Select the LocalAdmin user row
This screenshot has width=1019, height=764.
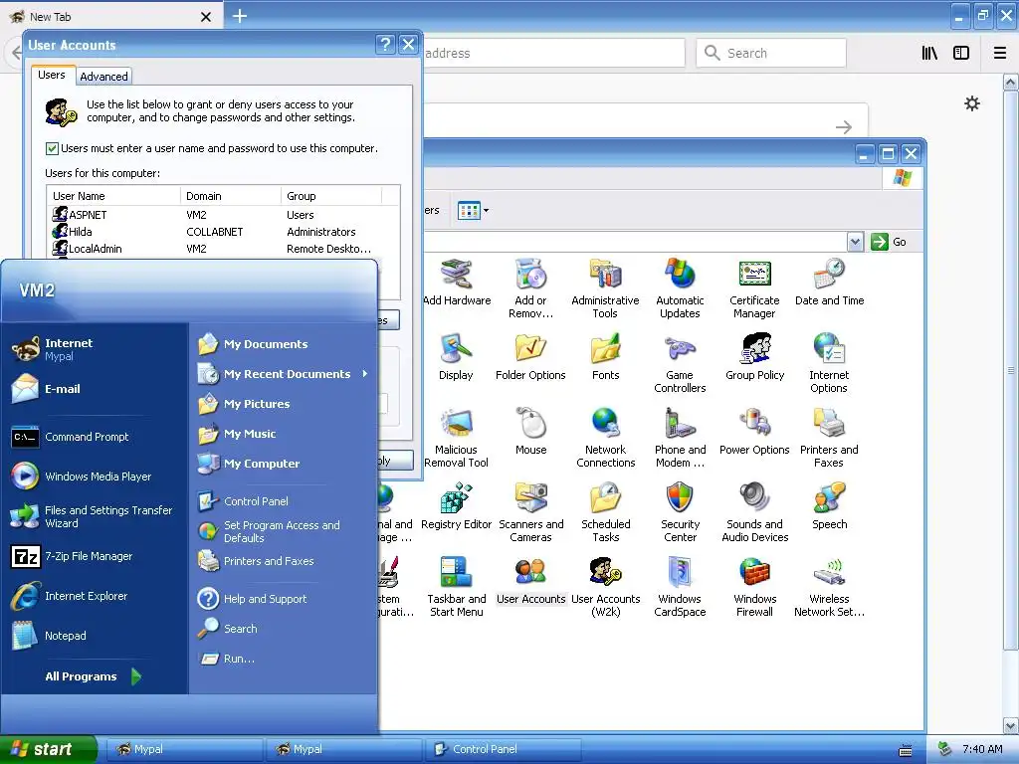point(224,249)
